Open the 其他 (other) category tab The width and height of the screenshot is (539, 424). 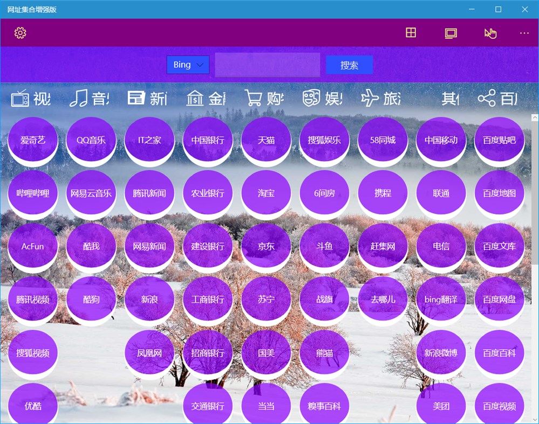point(451,99)
